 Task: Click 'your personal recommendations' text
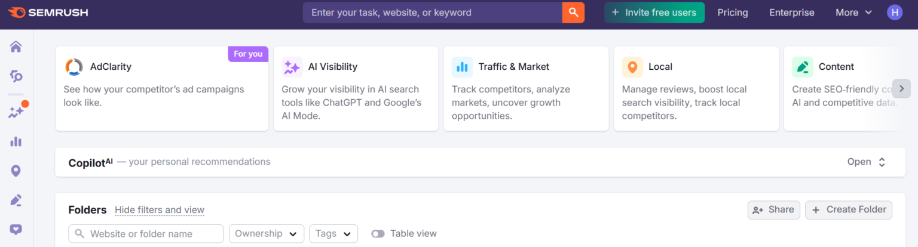coord(200,162)
